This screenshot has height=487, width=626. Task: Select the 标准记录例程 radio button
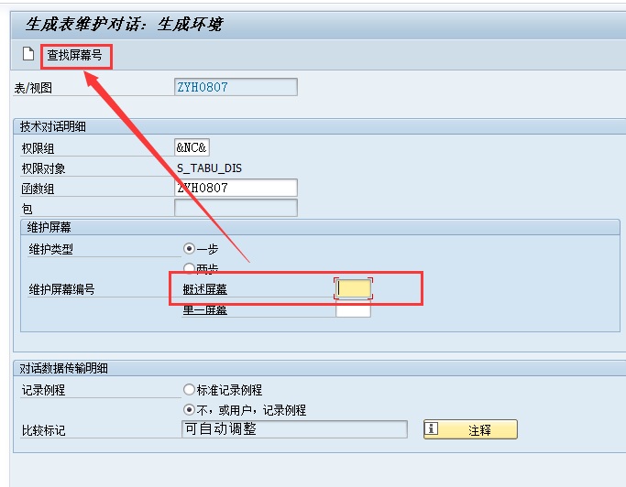[x=189, y=390]
